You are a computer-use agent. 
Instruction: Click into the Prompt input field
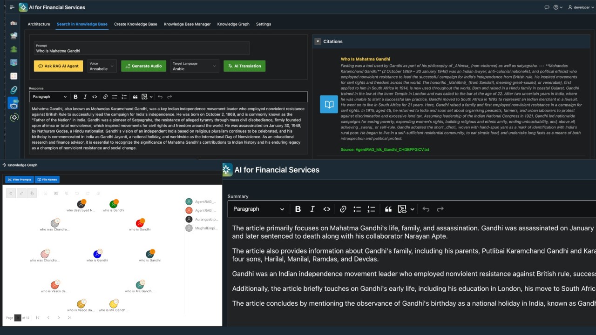pos(142,48)
